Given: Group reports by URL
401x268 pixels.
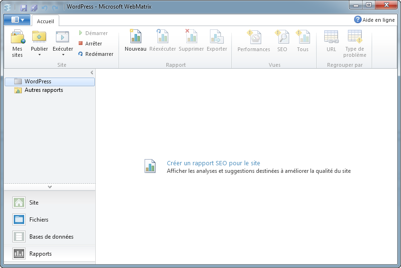Looking at the screenshot, I should [331, 41].
